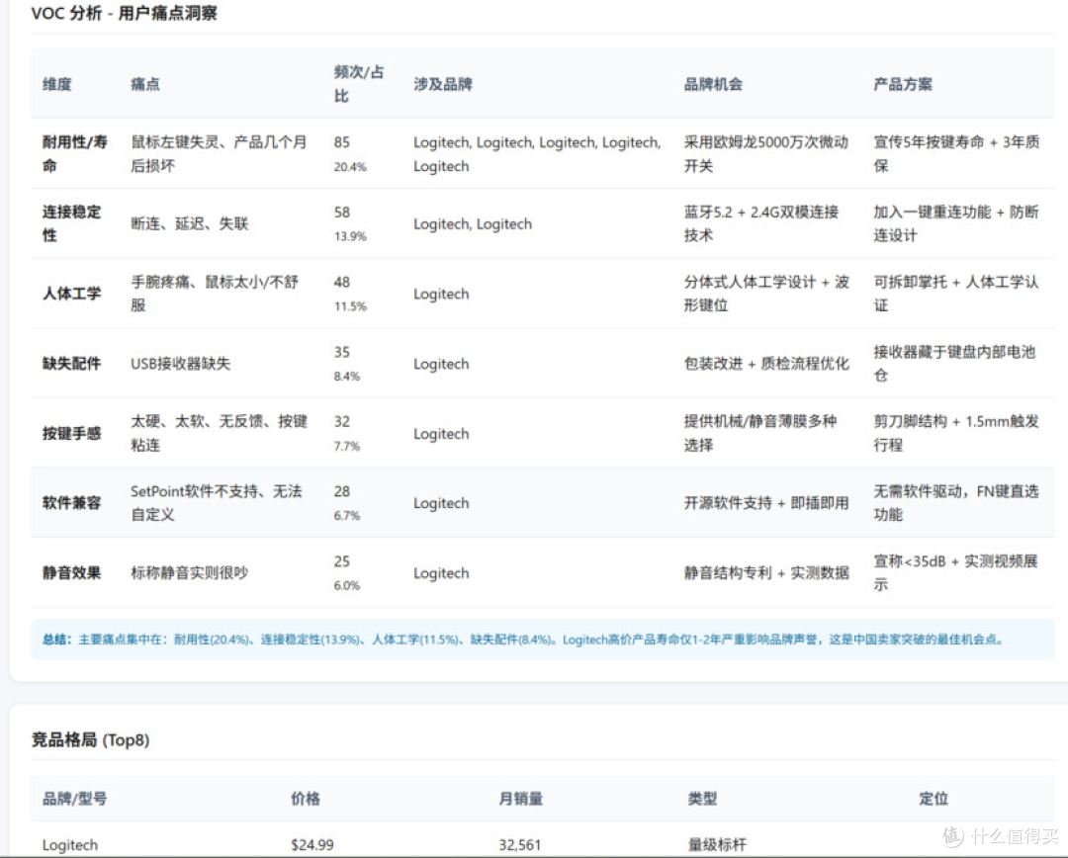Screen dimensions: 1068x858
Task: Click the solution 宣称<35dB + 实测视频展示
Action: click(x=955, y=572)
